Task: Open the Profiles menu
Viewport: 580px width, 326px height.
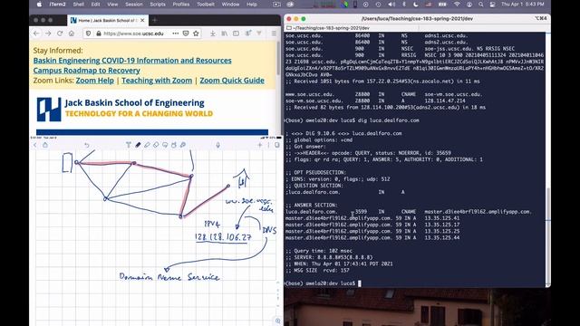Action: 181,5
